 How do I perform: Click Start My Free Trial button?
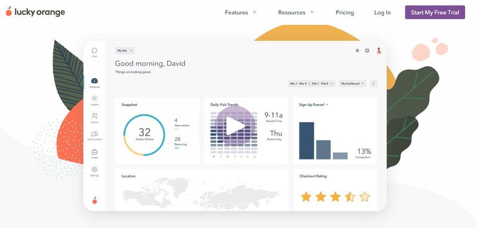[x=435, y=13]
